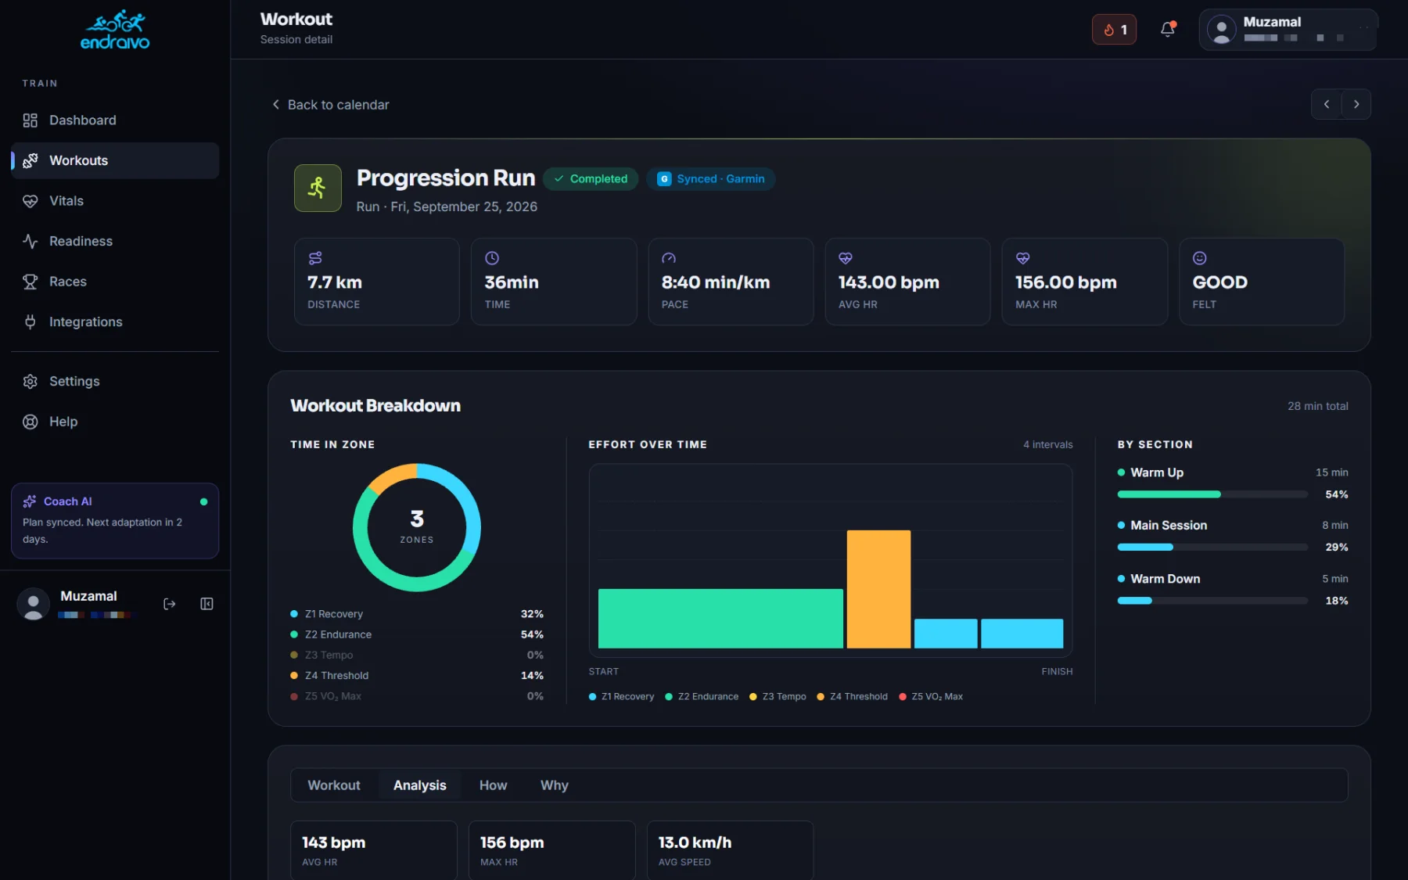Click the clock icon on Time card

(x=492, y=258)
